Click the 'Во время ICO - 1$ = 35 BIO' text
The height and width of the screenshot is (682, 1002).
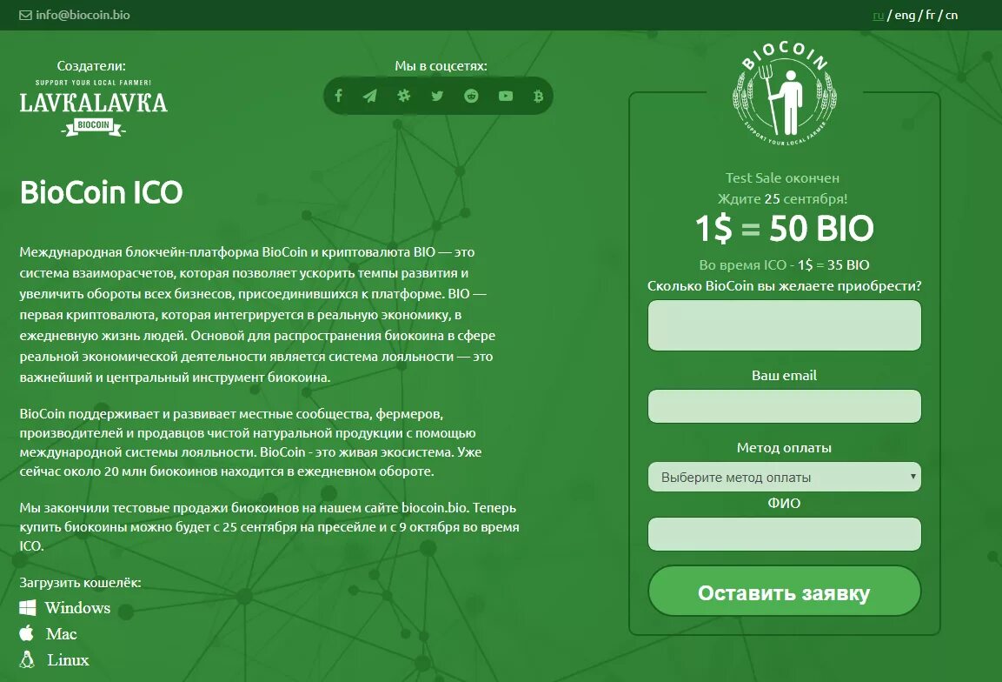tap(784, 264)
